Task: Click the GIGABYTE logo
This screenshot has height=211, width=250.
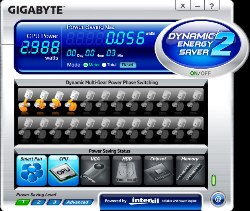Action: 37,10
